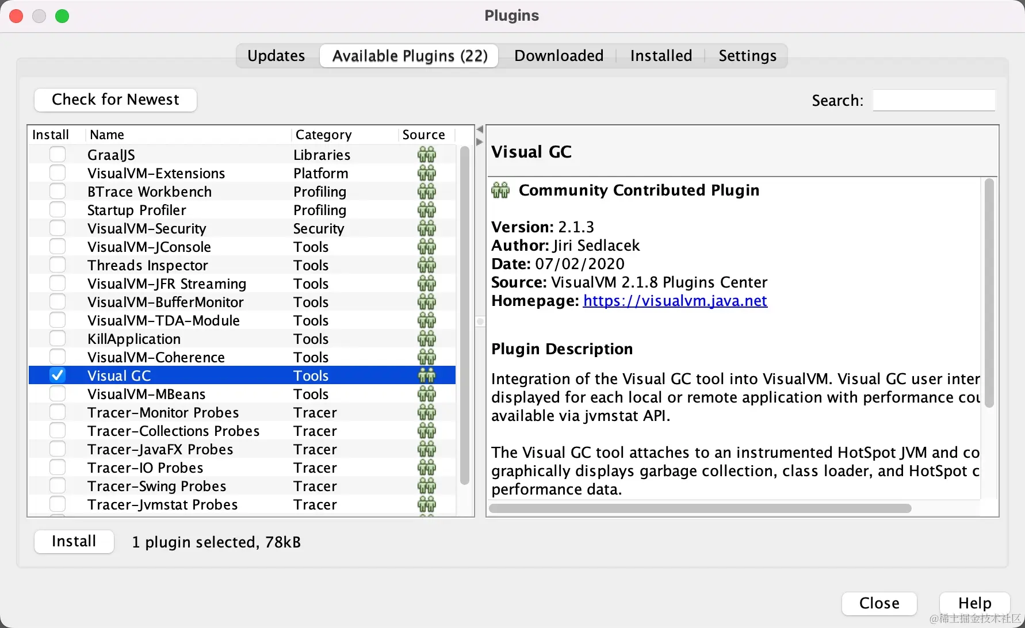Select the VisualVM-JFR Streaming row
This screenshot has height=628, width=1025.
click(x=242, y=284)
